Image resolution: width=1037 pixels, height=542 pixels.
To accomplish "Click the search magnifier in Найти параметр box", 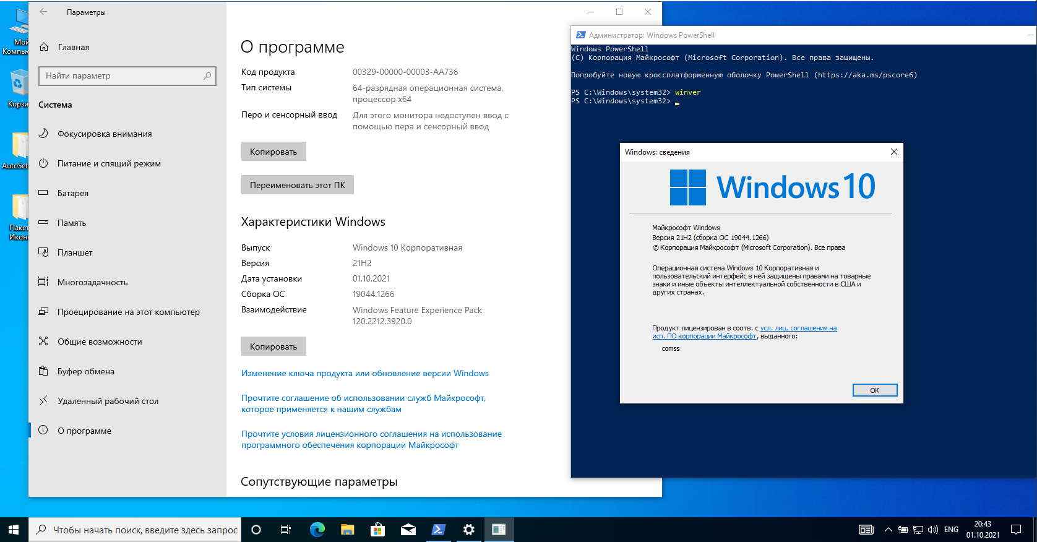I will coord(207,75).
